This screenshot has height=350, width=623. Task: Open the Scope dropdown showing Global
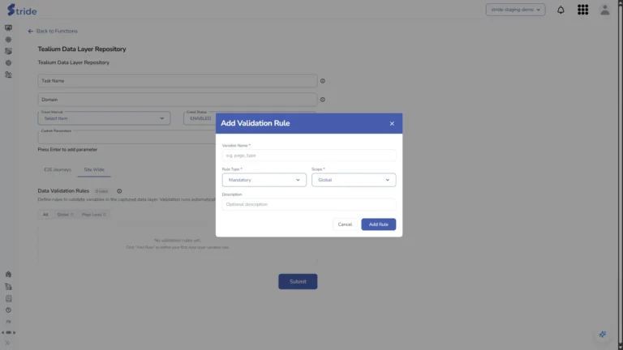tap(354, 180)
